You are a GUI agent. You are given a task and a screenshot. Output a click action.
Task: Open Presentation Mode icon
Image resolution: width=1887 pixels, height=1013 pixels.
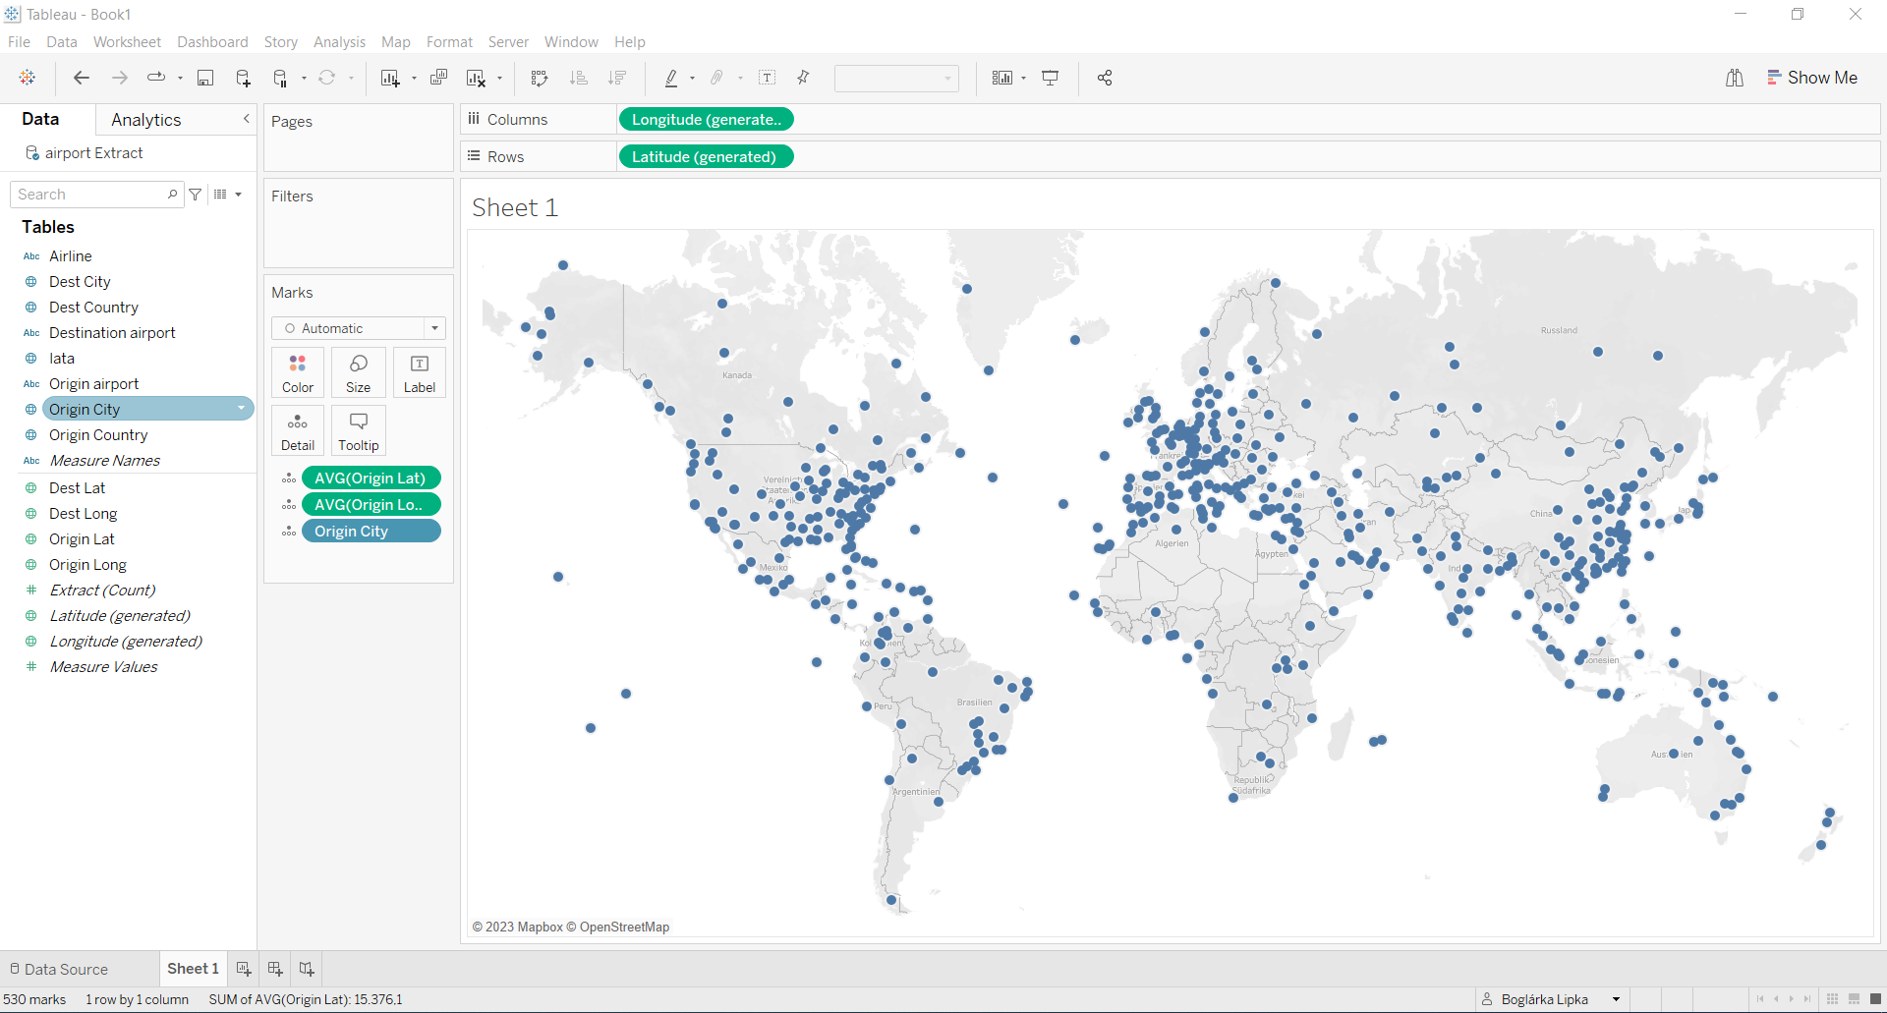click(1050, 79)
